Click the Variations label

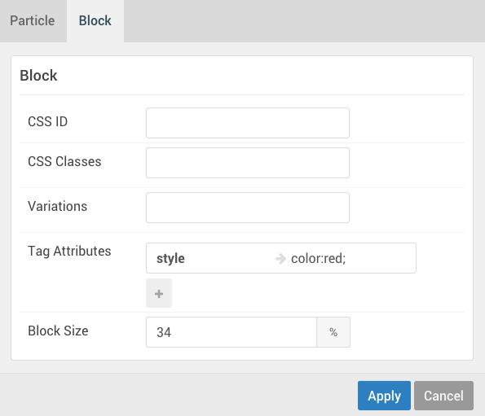coord(58,206)
